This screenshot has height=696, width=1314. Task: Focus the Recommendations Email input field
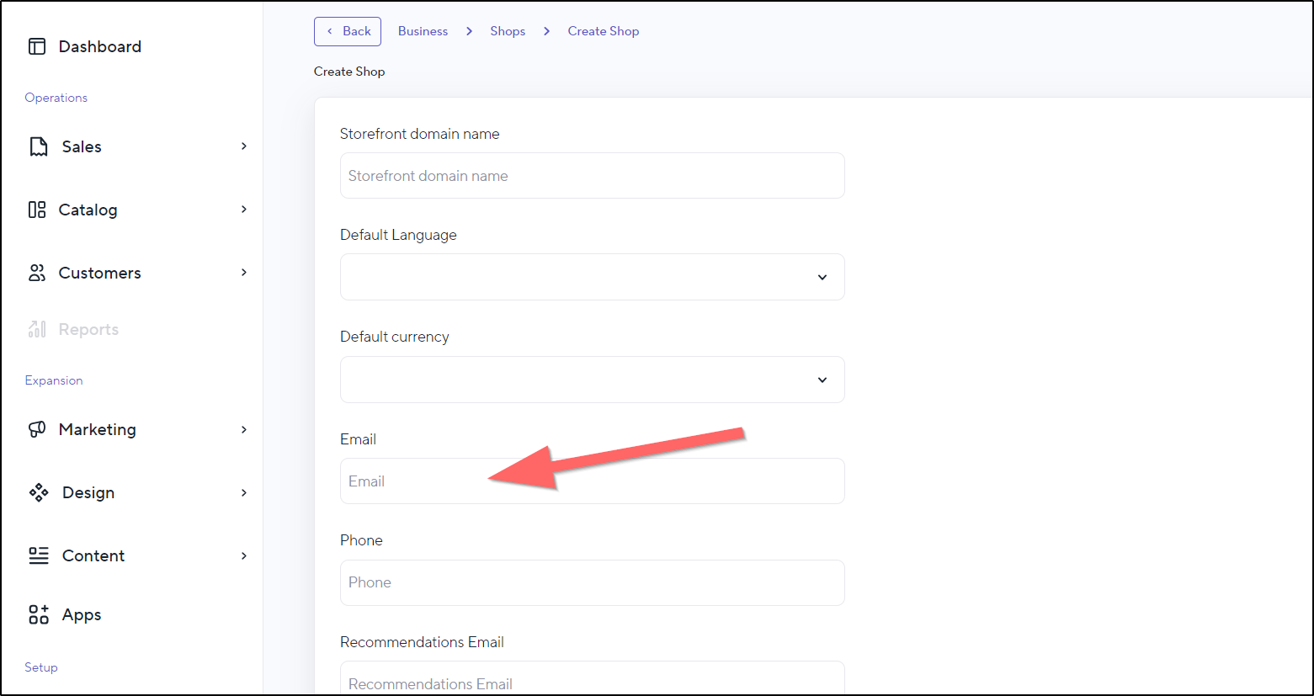592,678
